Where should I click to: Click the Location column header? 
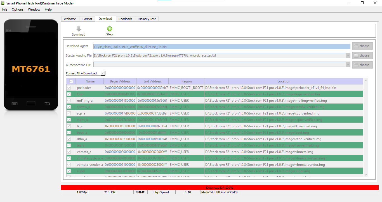284,81
